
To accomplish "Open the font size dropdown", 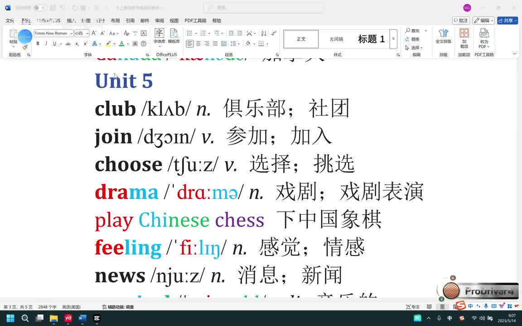I will click(x=87, y=33).
